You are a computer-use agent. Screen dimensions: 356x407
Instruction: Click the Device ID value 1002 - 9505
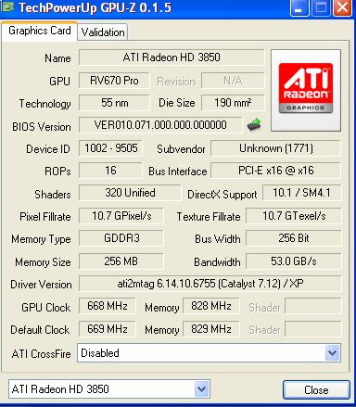[110, 148]
